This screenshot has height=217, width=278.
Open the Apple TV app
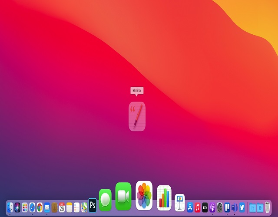tap(205, 207)
